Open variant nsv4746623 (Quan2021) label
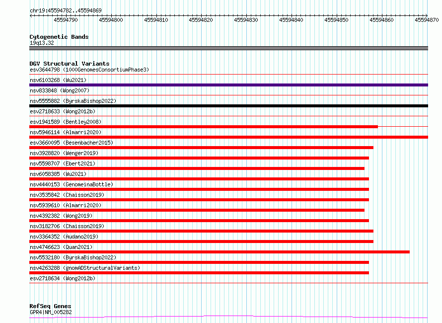 coord(61,247)
